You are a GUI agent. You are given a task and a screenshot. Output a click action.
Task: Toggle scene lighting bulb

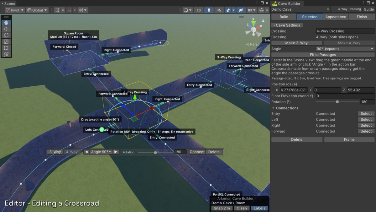coord(209,10)
